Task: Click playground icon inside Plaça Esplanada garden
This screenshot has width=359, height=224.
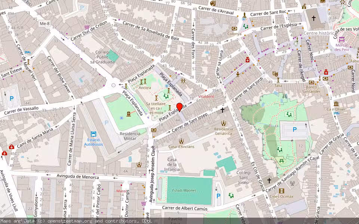Action: point(166,96)
